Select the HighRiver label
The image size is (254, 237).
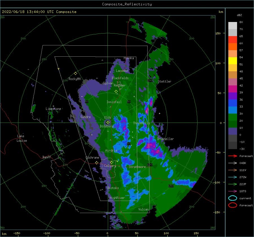117,198
